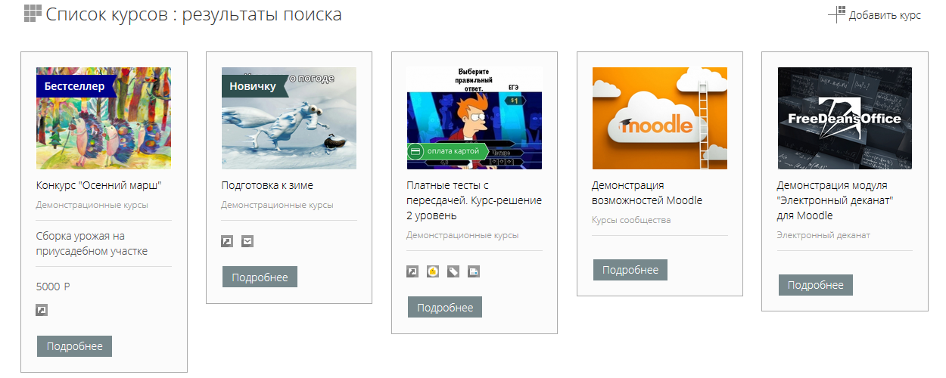The width and height of the screenshot is (946, 378).
Task: Open Подробнее for Демонстрация возможностей Moodle
Action: tap(630, 270)
